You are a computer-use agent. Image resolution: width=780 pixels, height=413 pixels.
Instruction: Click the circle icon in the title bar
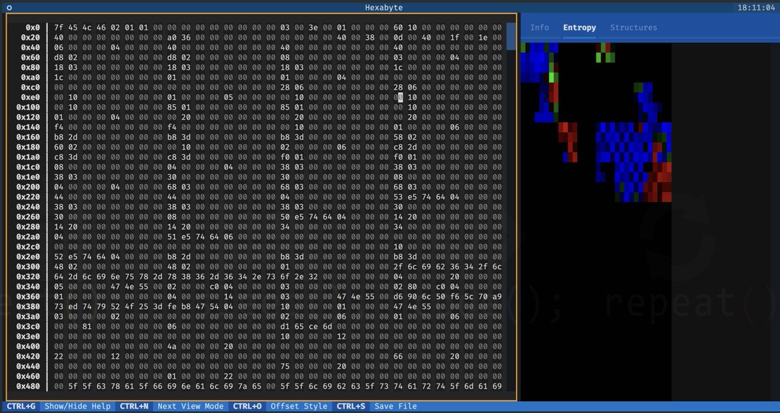tap(9, 7)
